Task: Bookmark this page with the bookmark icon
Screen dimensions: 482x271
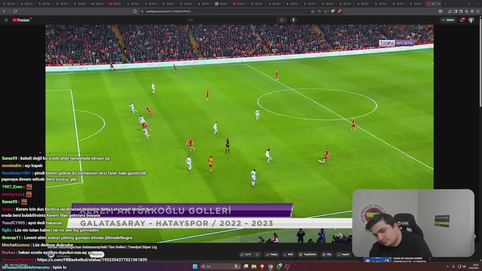Action: [135, 11]
